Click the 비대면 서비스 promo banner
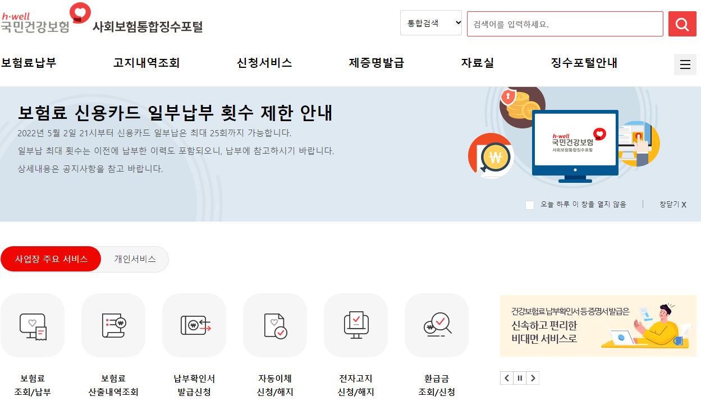Viewport: 701px width, 401px height. (598, 326)
